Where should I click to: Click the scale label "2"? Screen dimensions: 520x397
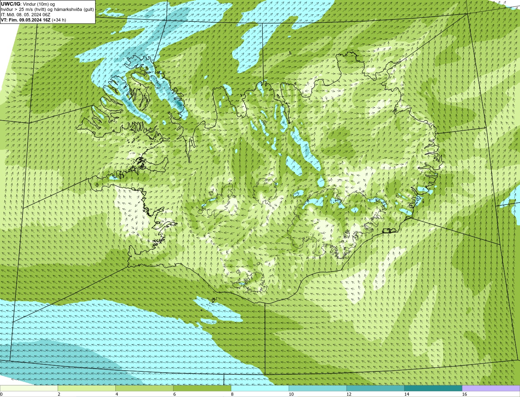pos(59,394)
